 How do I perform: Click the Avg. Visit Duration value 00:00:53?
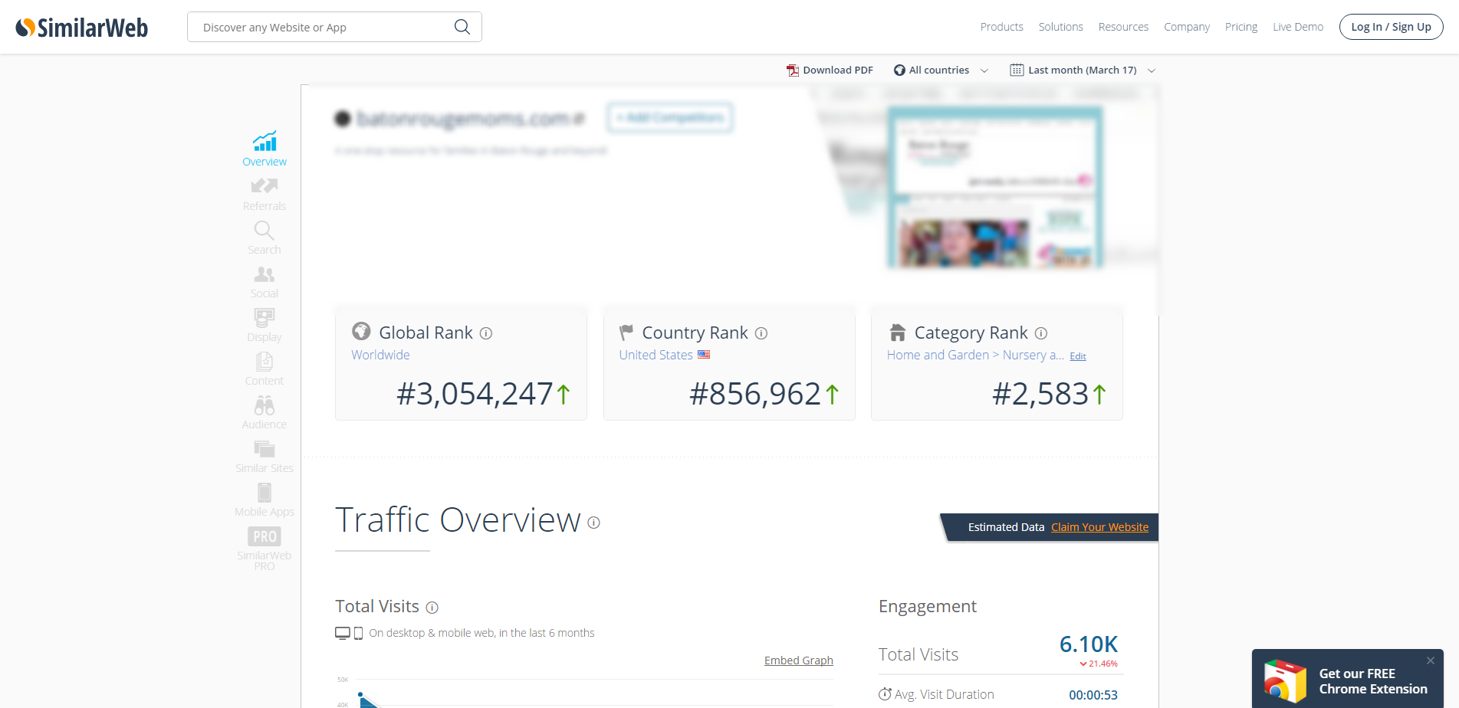coord(1093,695)
